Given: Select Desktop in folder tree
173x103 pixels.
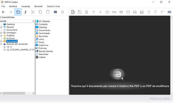Looking at the screenshot, I should coord(11,24).
